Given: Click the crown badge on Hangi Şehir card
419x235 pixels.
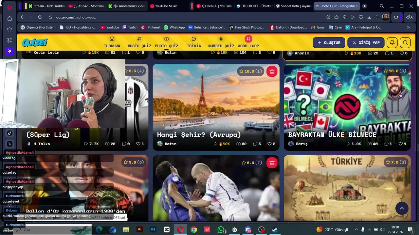Looking at the screenshot, I should pyautogui.click(x=272, y=71).
